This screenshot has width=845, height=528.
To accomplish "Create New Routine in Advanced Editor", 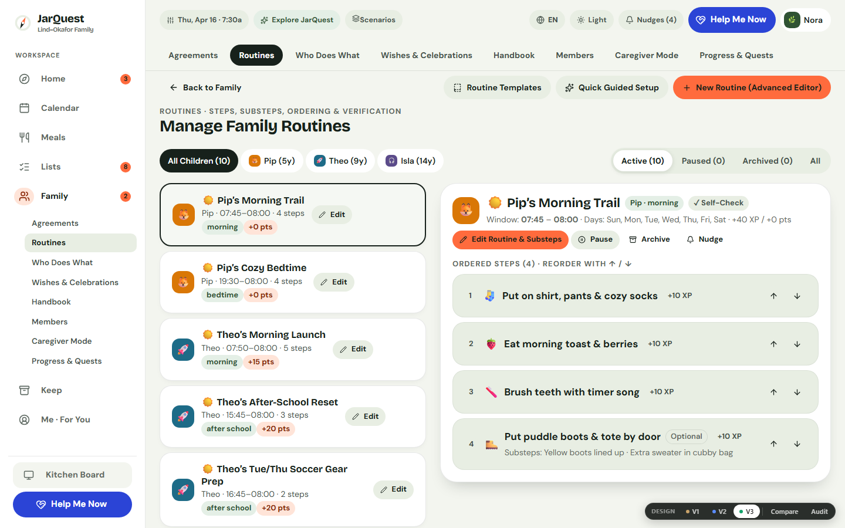I will click(752, 87).
